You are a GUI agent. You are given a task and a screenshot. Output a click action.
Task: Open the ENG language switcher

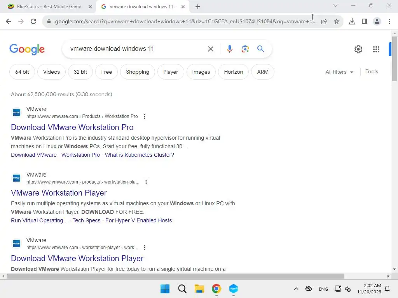click(323, 289)
